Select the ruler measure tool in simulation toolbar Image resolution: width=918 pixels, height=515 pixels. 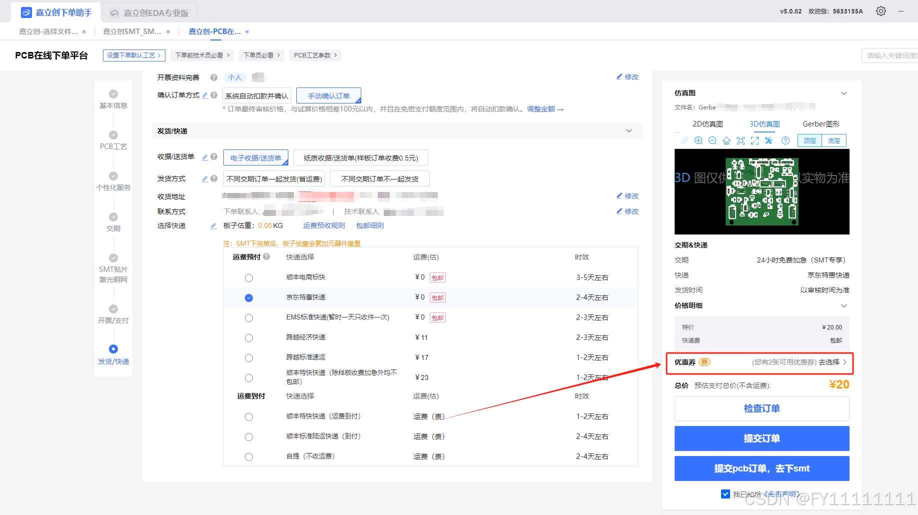[x=685, y=140]
